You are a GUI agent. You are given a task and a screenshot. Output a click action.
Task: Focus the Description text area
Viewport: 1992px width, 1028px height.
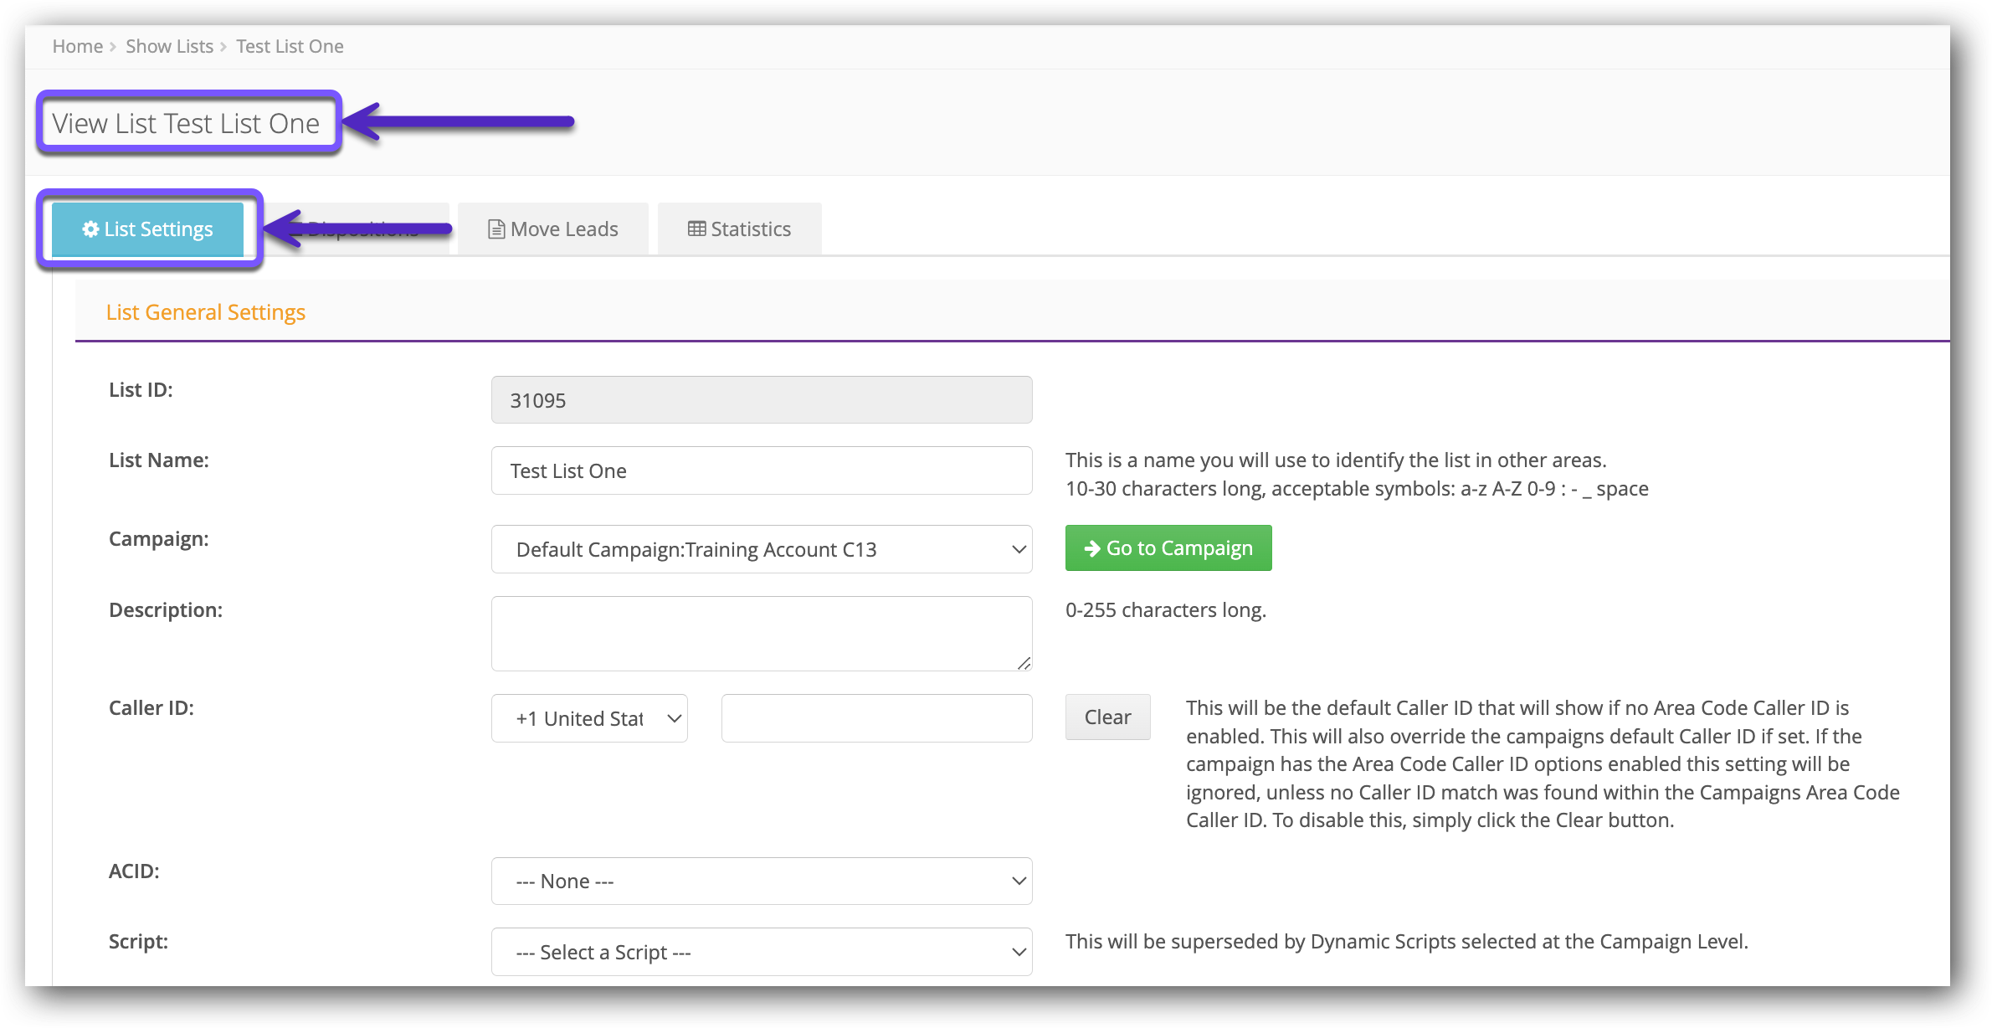tap(761, 633)
